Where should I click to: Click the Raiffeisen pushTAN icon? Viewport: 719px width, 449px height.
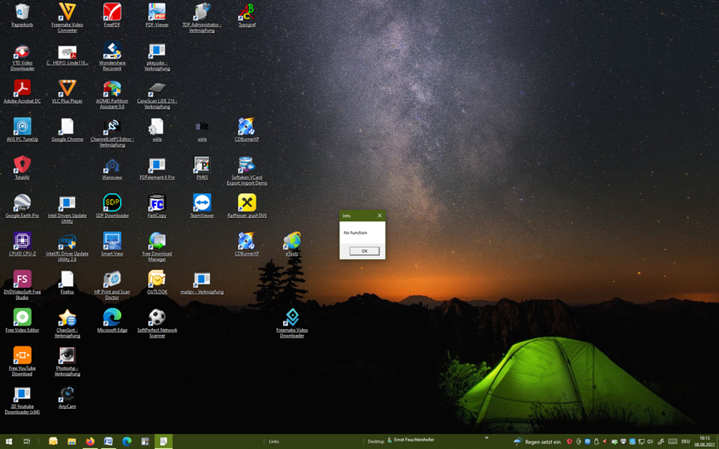pos(247,205)
